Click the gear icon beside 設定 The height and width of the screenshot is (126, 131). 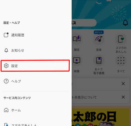tap(6, 66)
